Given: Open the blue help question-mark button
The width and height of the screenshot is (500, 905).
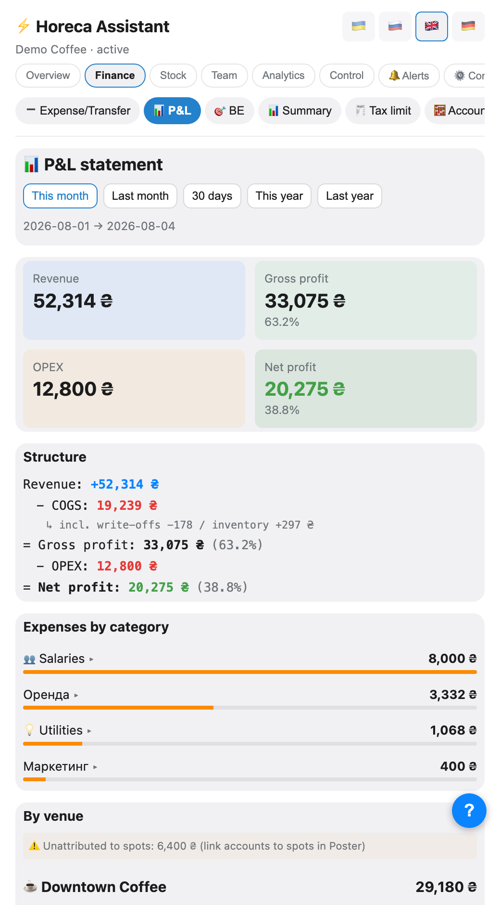Looking at the screenshot, I should tap(469, 811).
